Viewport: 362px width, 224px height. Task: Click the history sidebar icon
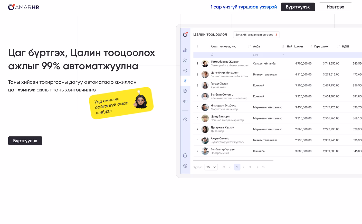(185, 119)
